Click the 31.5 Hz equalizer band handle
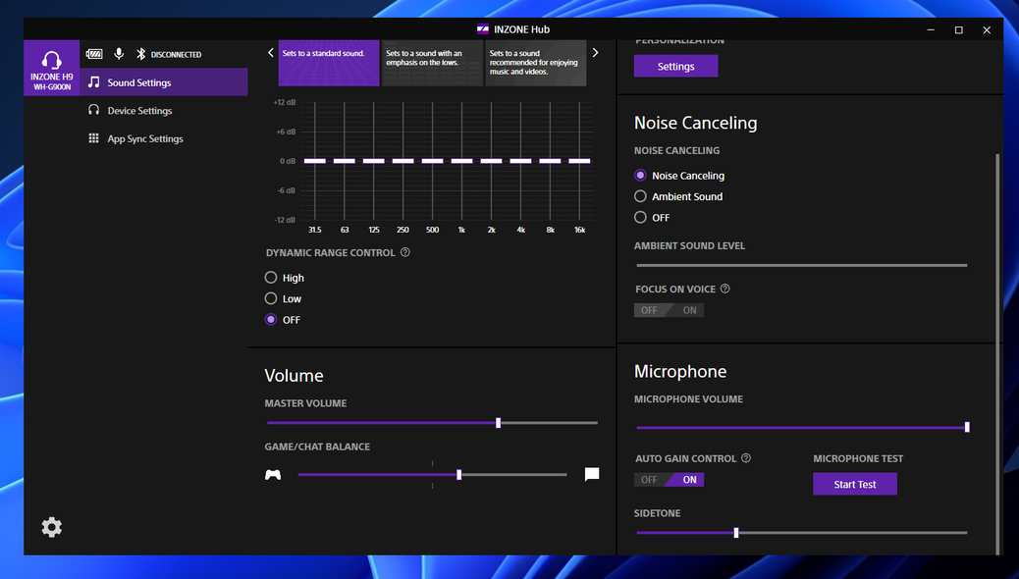This screenshot has width=1019, height=579. [315, 161]
